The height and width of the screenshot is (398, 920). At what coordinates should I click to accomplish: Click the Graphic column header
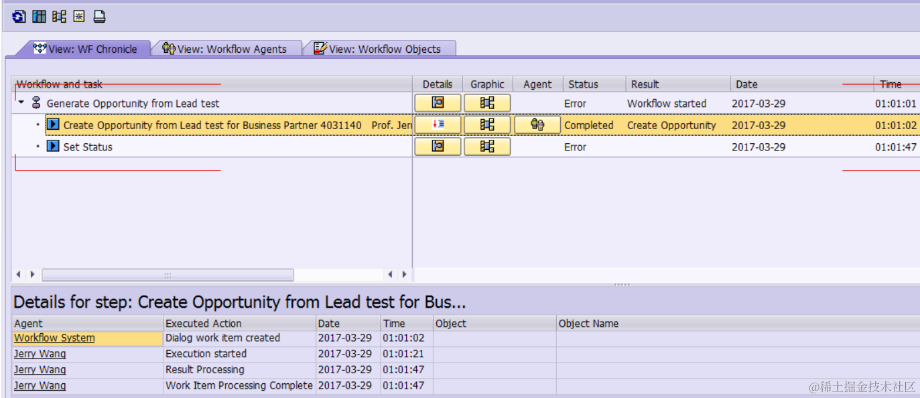[487, 84]
